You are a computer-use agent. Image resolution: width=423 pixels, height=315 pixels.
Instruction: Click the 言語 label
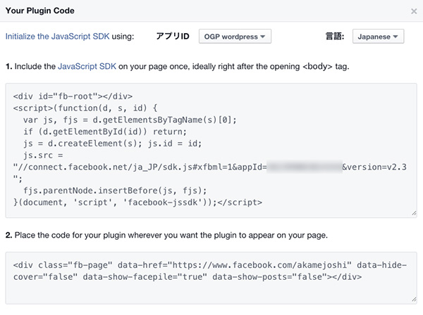335,37
